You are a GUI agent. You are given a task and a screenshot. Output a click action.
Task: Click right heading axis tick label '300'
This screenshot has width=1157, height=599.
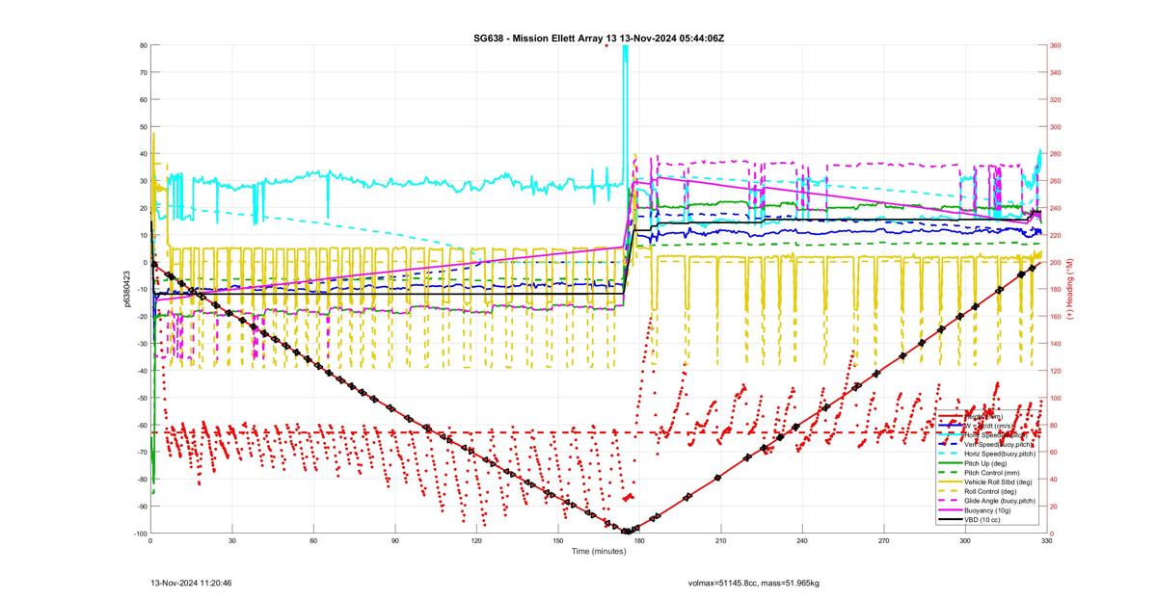(1056, 127)
